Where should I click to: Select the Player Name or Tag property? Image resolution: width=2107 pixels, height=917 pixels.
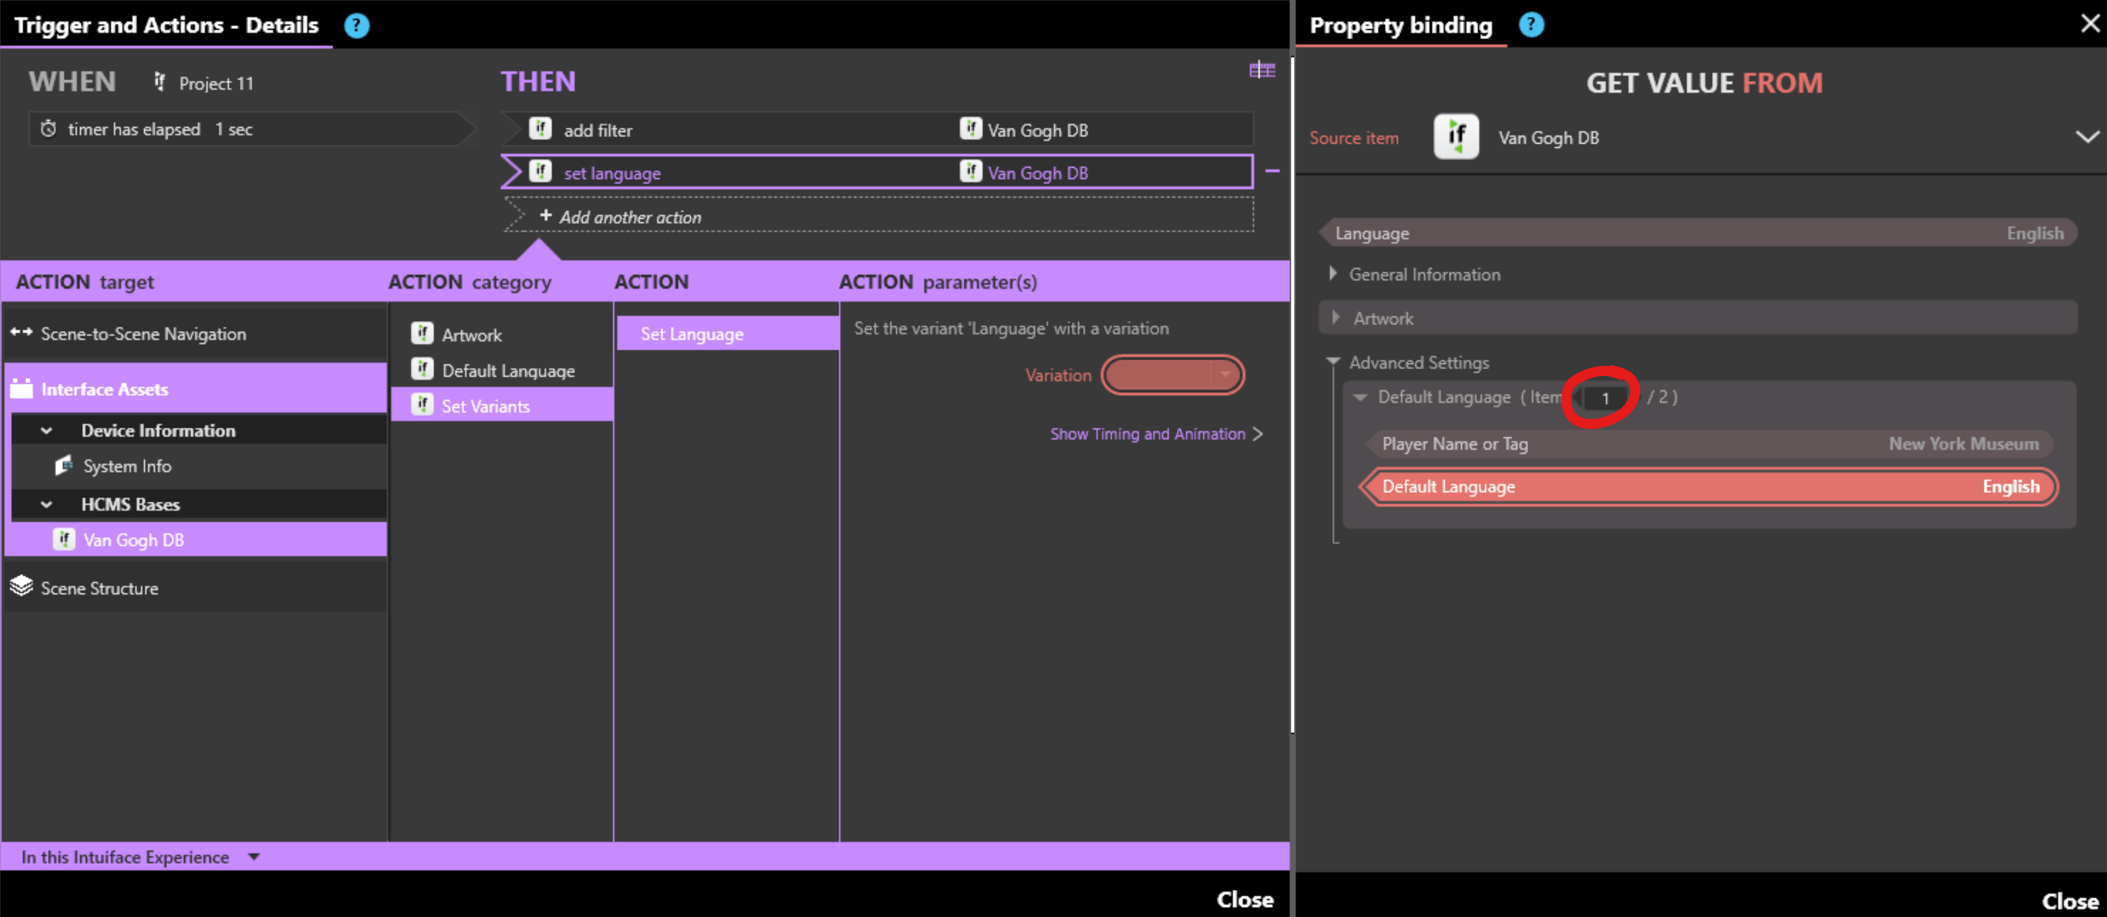click(x=1710, y=444)
